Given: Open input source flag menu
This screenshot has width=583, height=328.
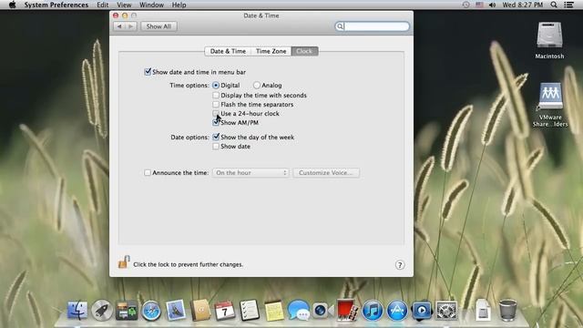Looking at the screenshot, I should (479, 5).
